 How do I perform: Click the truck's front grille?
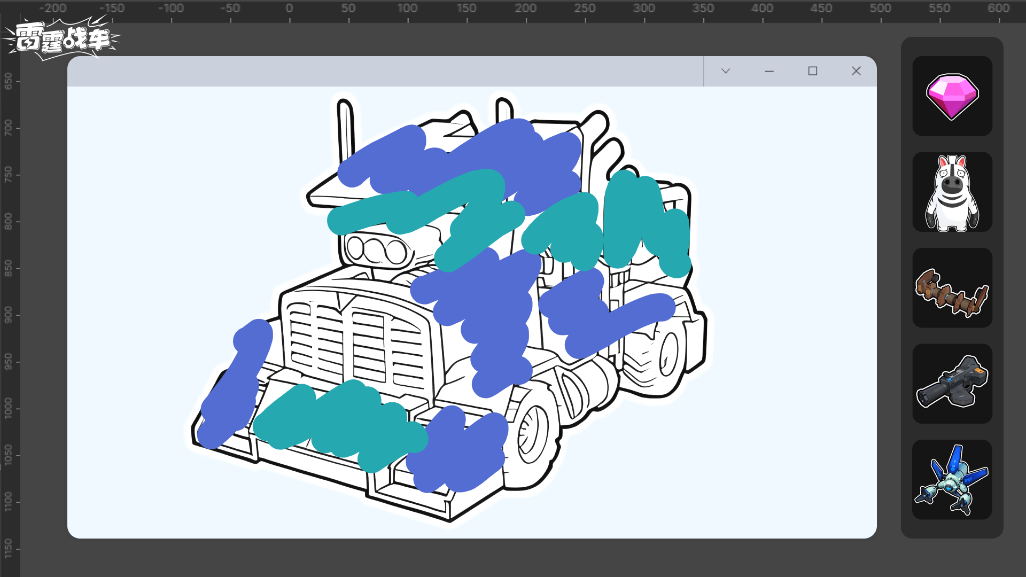355,342
